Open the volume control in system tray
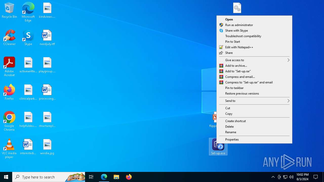Viewport: 324px width, 182px height. (291, 177)
